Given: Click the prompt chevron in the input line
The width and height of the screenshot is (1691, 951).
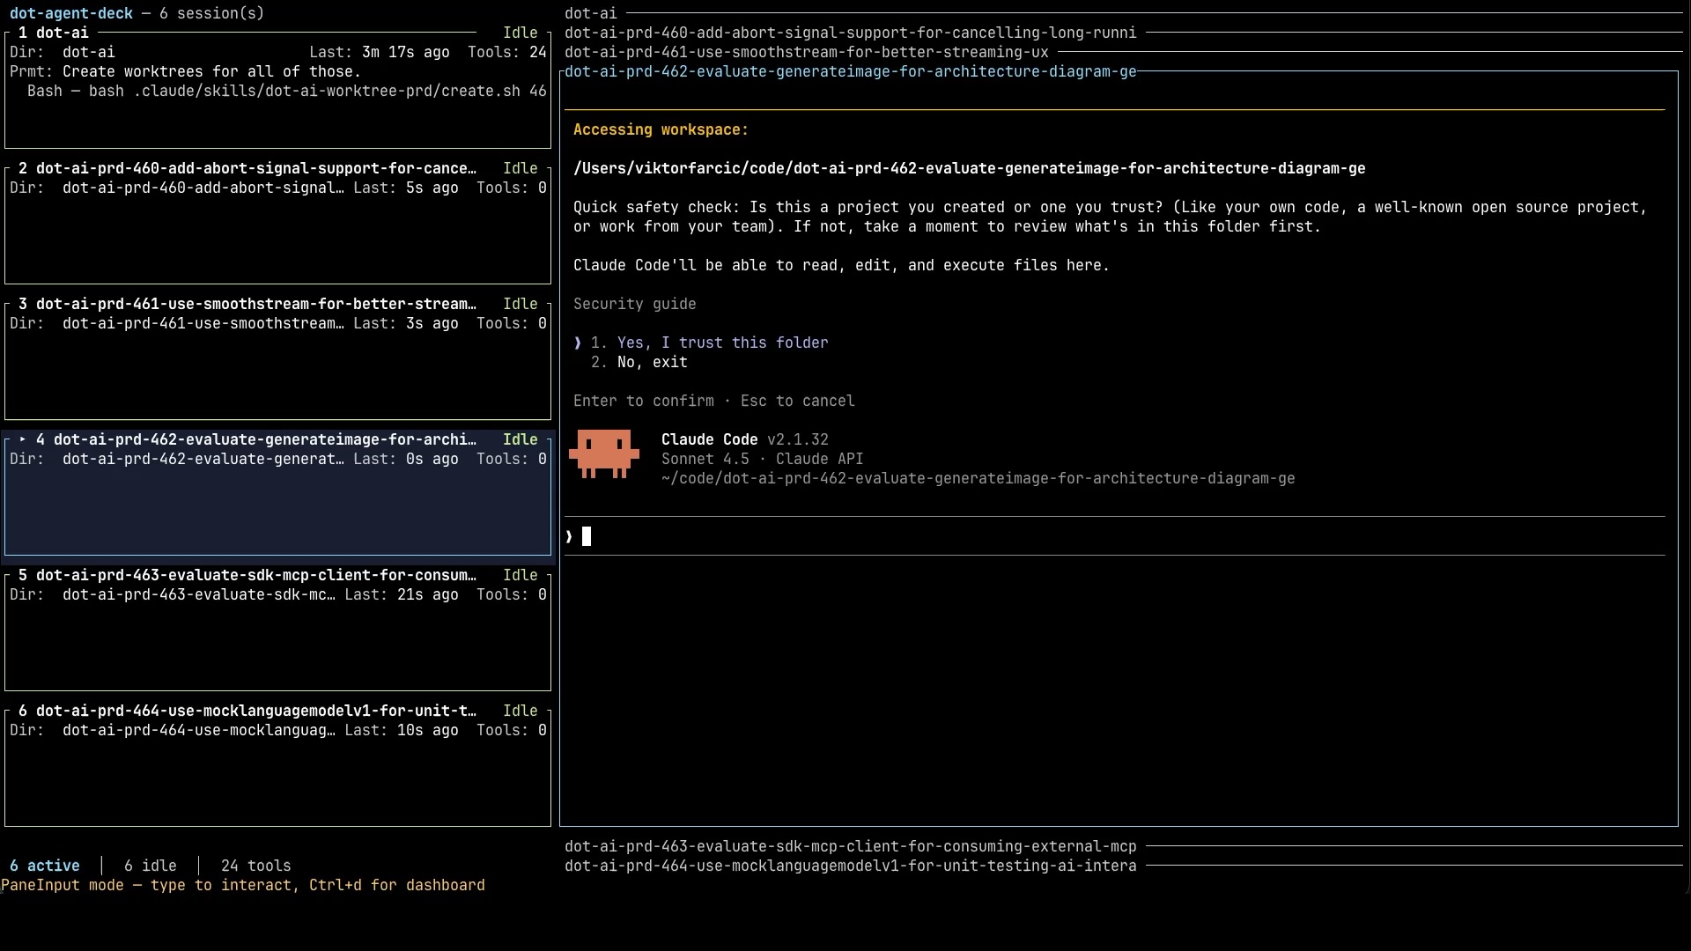Looking at the screenshot, I should coord(569,536).
